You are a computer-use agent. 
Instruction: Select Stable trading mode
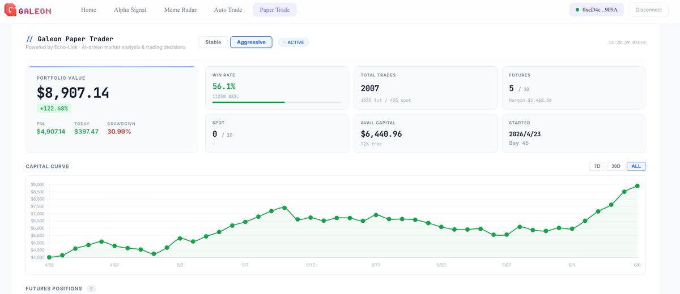213,42
